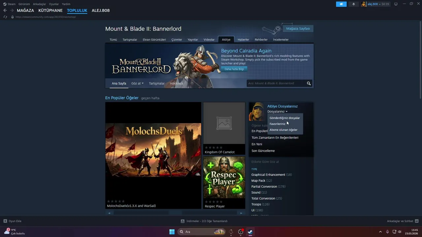Click the search magnifier icon in Workshop

[309, 83]
